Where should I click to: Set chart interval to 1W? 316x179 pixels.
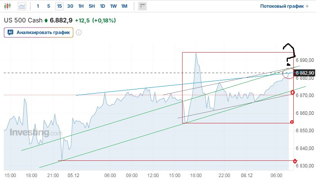(113, 6)
